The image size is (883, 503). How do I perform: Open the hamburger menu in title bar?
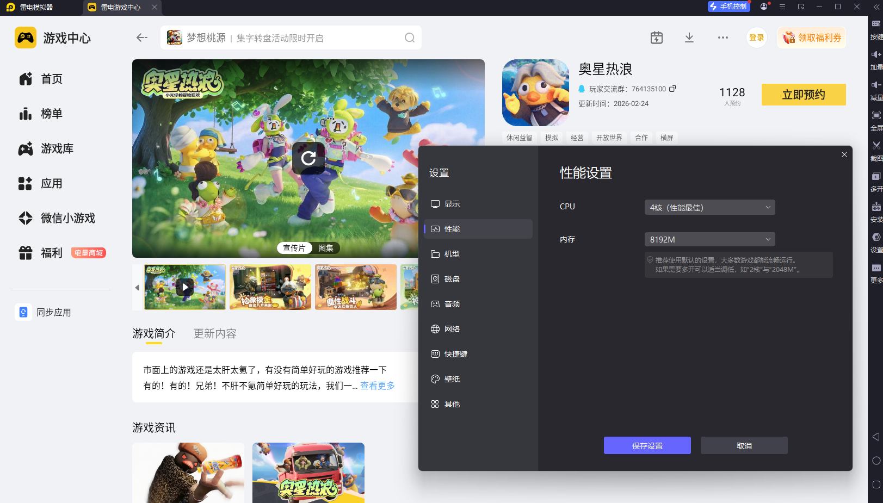pos(782,7)
